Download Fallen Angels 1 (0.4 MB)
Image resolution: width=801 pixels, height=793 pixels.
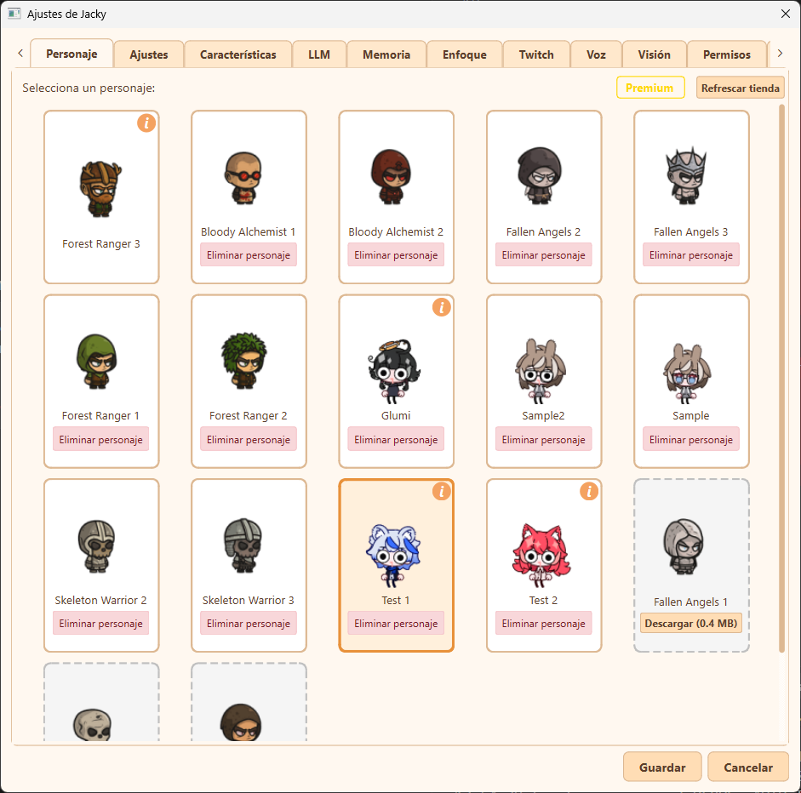point(691,623)
